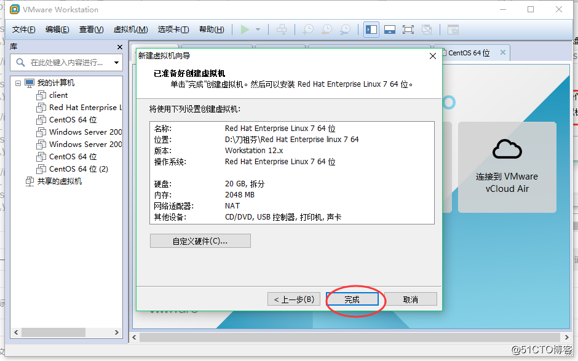Select Red Hat Enterprise VM in library
Image resolution: width=578 pixels, height=361 pixels.
(x=85, y=107)
